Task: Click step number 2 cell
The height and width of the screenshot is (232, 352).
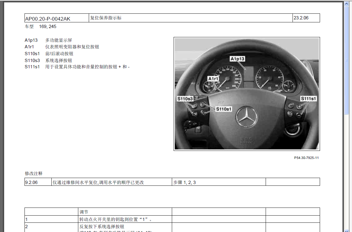Action: pos(51,227)
